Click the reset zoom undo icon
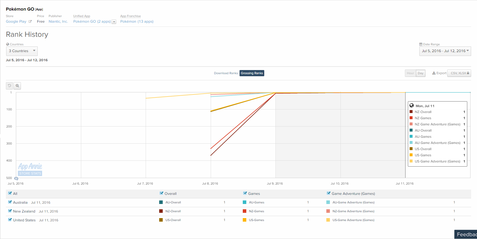The width and height of the screenshot is (477, 239). [9, 86]
